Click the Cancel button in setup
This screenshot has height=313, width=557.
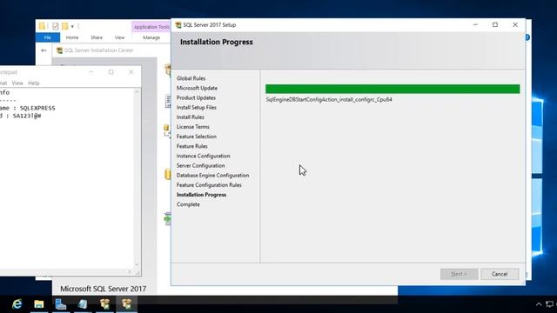(x=500, y=274)
